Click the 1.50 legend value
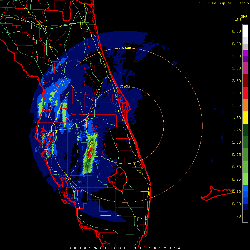 click(x=236, y=118)
